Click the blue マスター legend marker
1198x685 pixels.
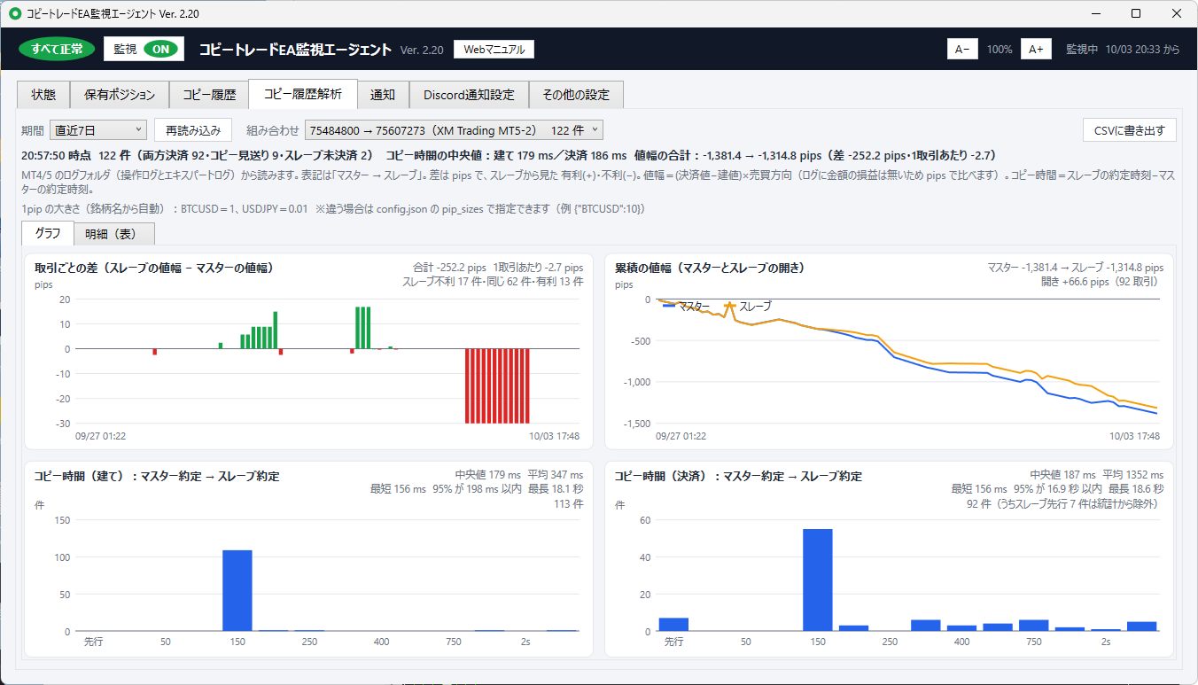tap(669, 306)
